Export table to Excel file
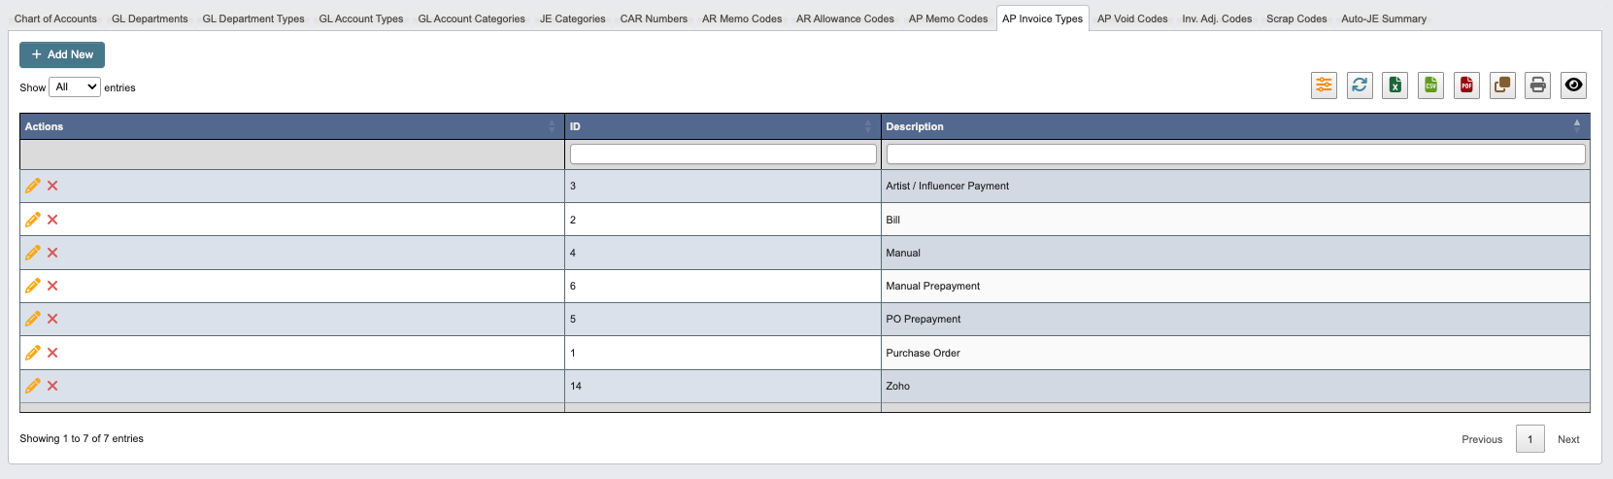The image size is (1613, 479). (1395, 86)
